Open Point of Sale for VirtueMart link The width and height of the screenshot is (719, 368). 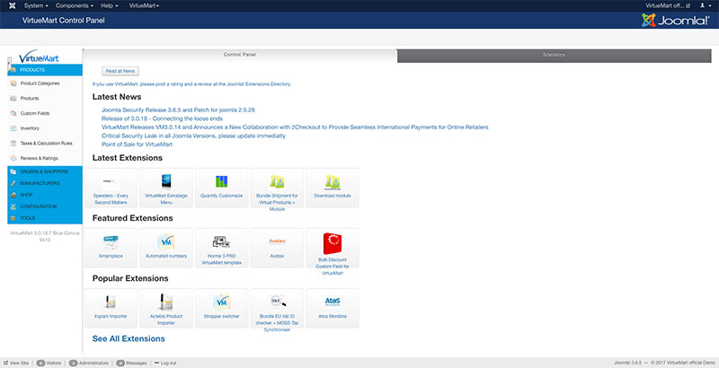click(x=137, y=145)
